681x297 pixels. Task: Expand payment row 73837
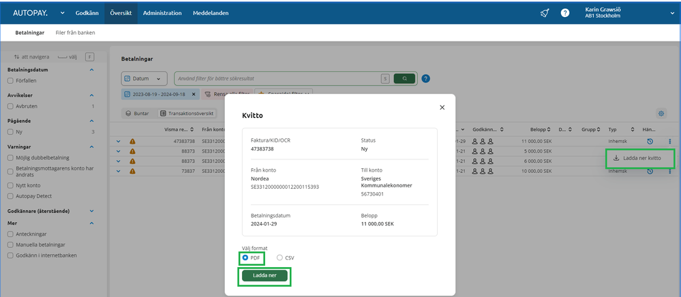coord(118,171)
